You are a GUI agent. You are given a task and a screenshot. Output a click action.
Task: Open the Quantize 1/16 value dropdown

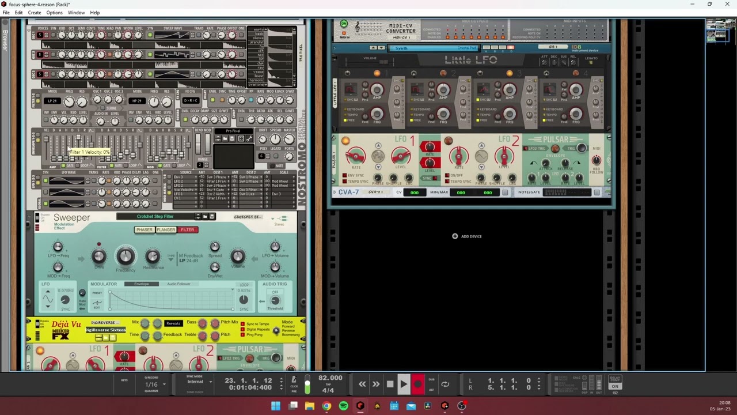coord(164,384)
